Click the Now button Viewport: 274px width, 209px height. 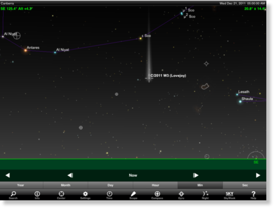[133, 175]
